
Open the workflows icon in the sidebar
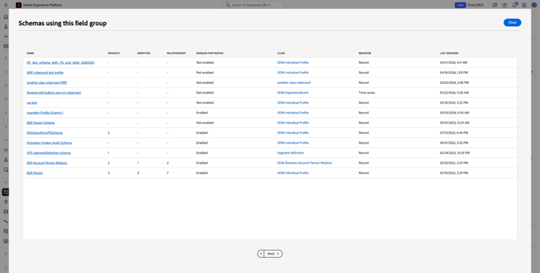[6, 37]
